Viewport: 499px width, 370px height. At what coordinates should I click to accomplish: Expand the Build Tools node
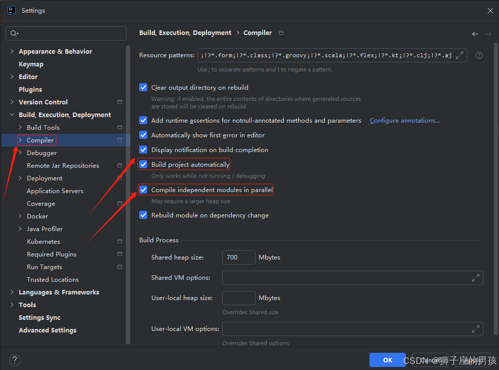coord(20,128)
